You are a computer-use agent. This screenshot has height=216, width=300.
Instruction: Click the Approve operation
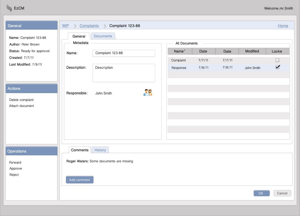tap(16, 168)
